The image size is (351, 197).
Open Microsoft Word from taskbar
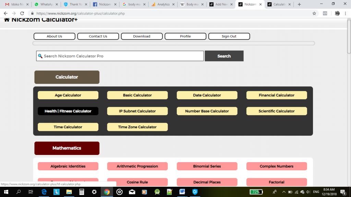(182, 192)
